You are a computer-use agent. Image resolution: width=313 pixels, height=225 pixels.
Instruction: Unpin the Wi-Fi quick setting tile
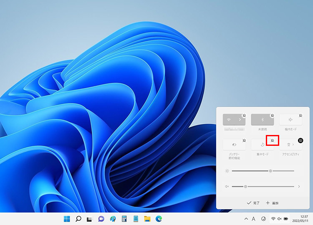point(244,115)
